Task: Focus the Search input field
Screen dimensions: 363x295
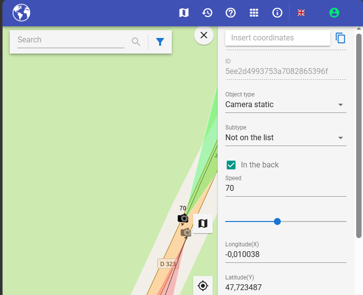Action: coord(71,40)
